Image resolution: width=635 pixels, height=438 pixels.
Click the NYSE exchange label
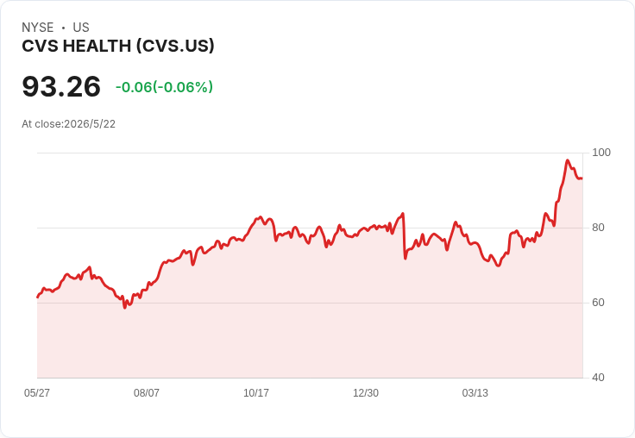(x=38, y=28)
